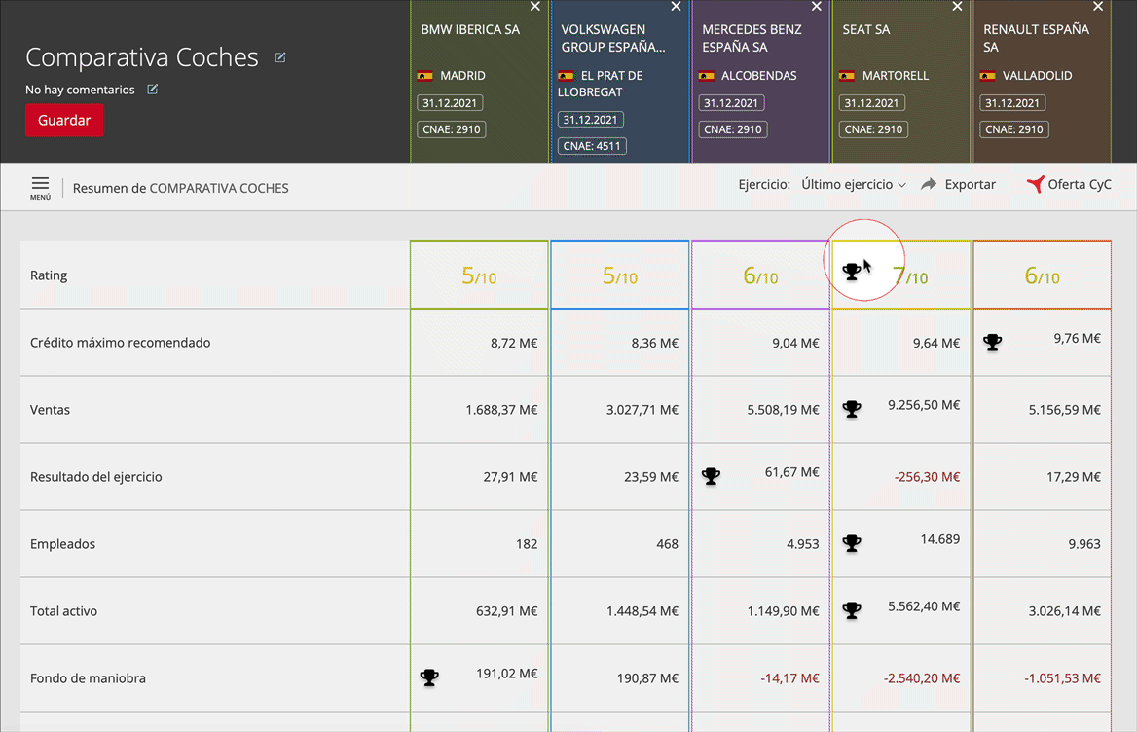1137x732 pixels.
Task: Click trophy icon in Renault Crédito máximo cell
Action: [x=993, y=342]
